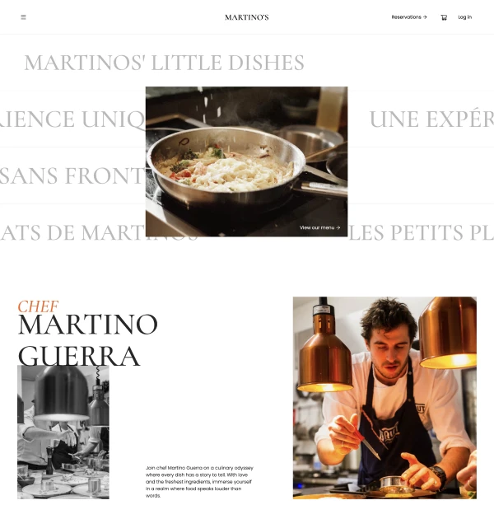Click the scrolling UNE EXPÉR text on right
This screenshot has width=494, height=519.
431,119
